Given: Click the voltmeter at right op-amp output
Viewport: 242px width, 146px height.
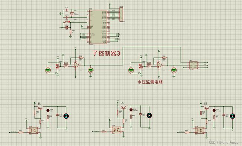Looking at the screenshot, I should tap(174, 70).
